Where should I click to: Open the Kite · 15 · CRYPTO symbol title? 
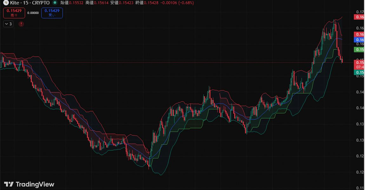[x=30, y=3]
